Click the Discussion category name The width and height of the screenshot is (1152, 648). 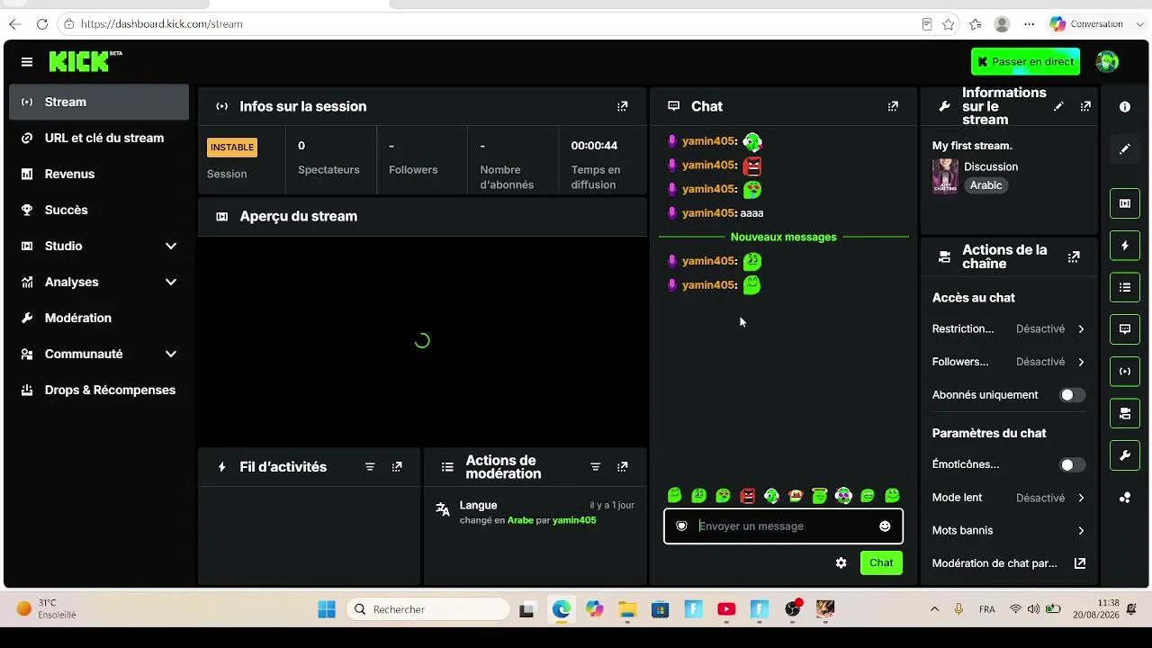[x=991, y=167]
